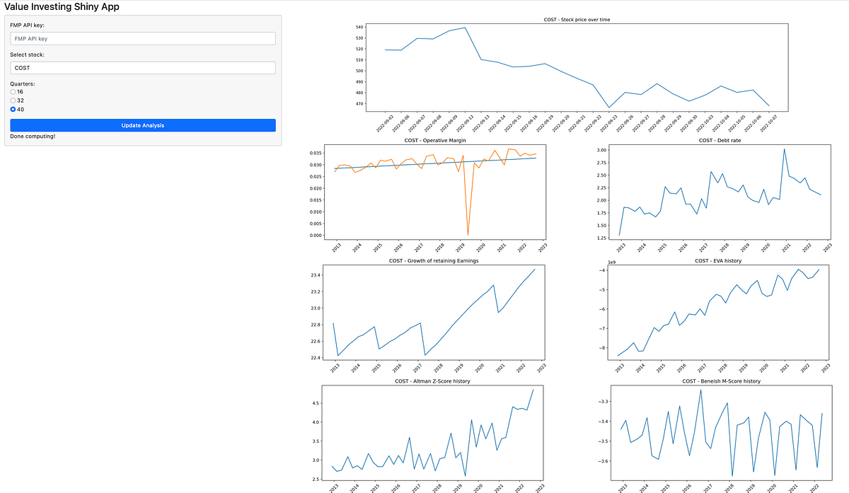The height and width of the screenshot is (493, 849).
Task: Click the Growth of retaining Earnings plot
Action: 435,311
